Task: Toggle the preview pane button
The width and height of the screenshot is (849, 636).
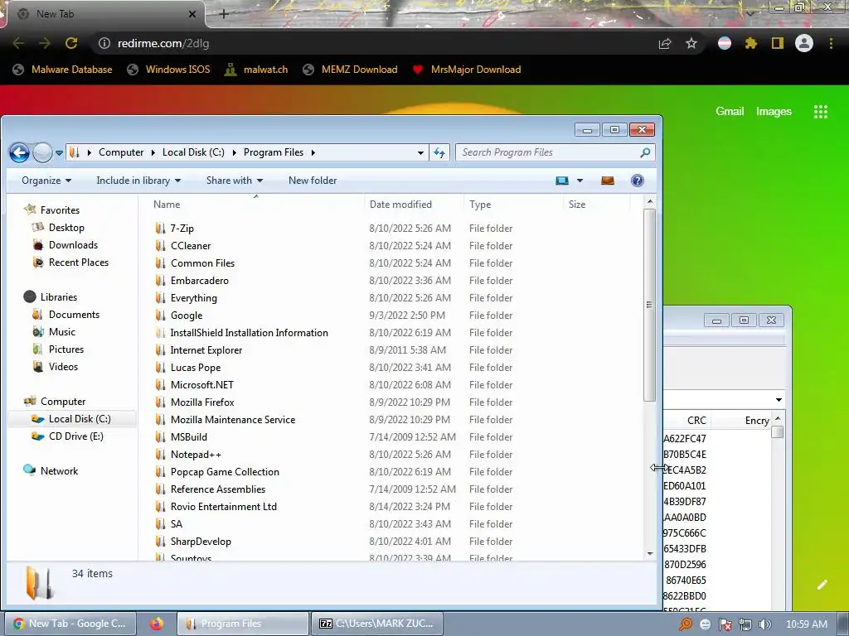Action: pos(608,181)
